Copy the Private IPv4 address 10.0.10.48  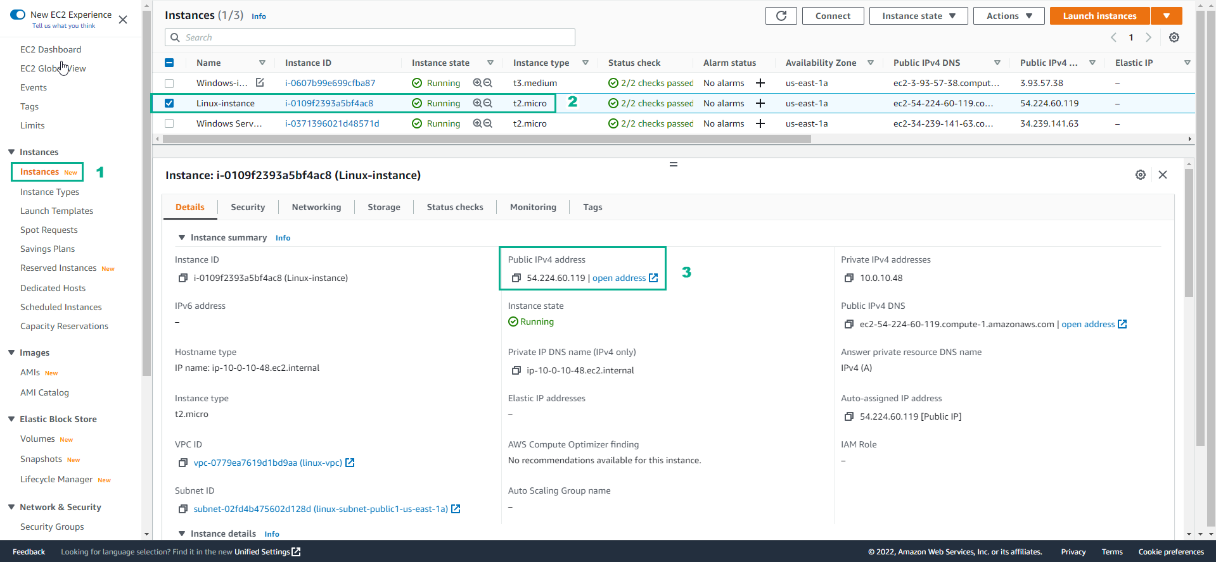click(x=849, y=278)
